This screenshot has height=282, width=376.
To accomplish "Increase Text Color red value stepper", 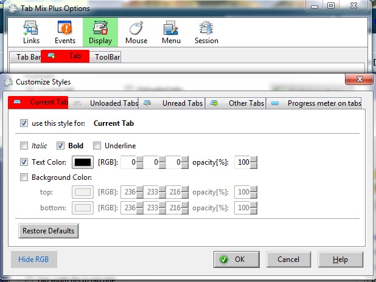I will coord(139,159).
